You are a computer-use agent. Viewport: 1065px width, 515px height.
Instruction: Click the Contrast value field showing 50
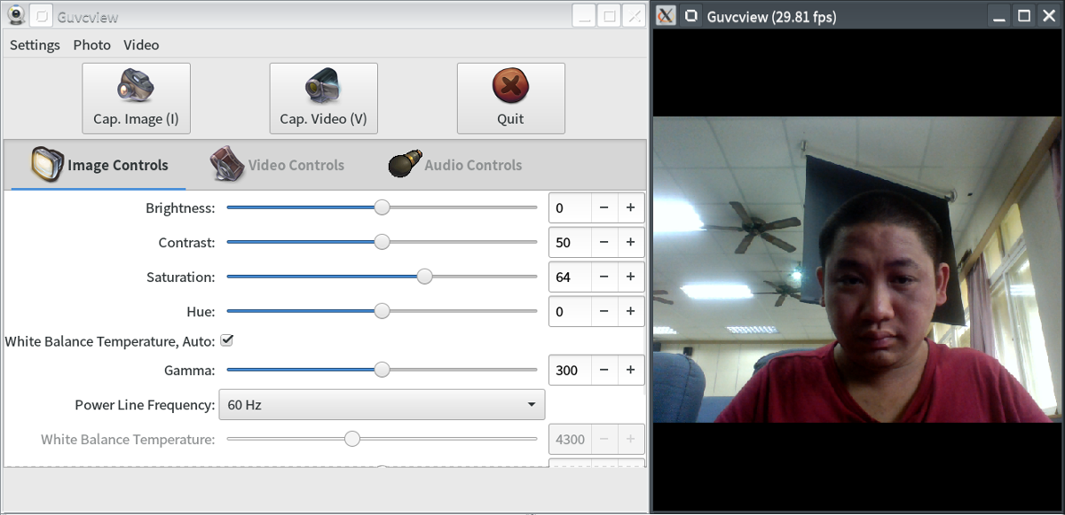click(570, 242)
